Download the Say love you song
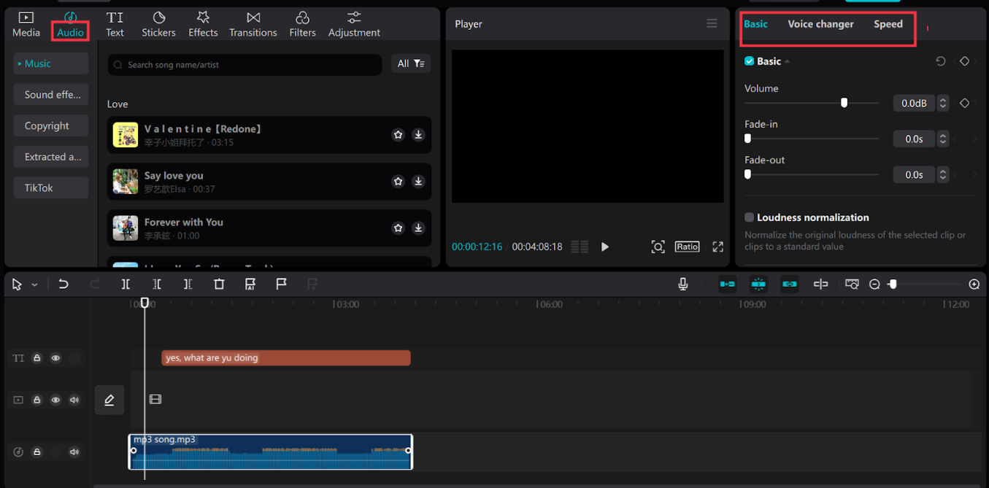The height and width of the screenshot is (488, 989). pos(418,181)
